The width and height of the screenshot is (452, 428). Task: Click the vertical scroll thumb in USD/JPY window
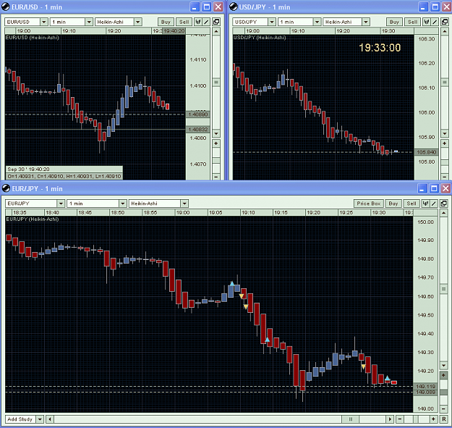coord(445,83)
